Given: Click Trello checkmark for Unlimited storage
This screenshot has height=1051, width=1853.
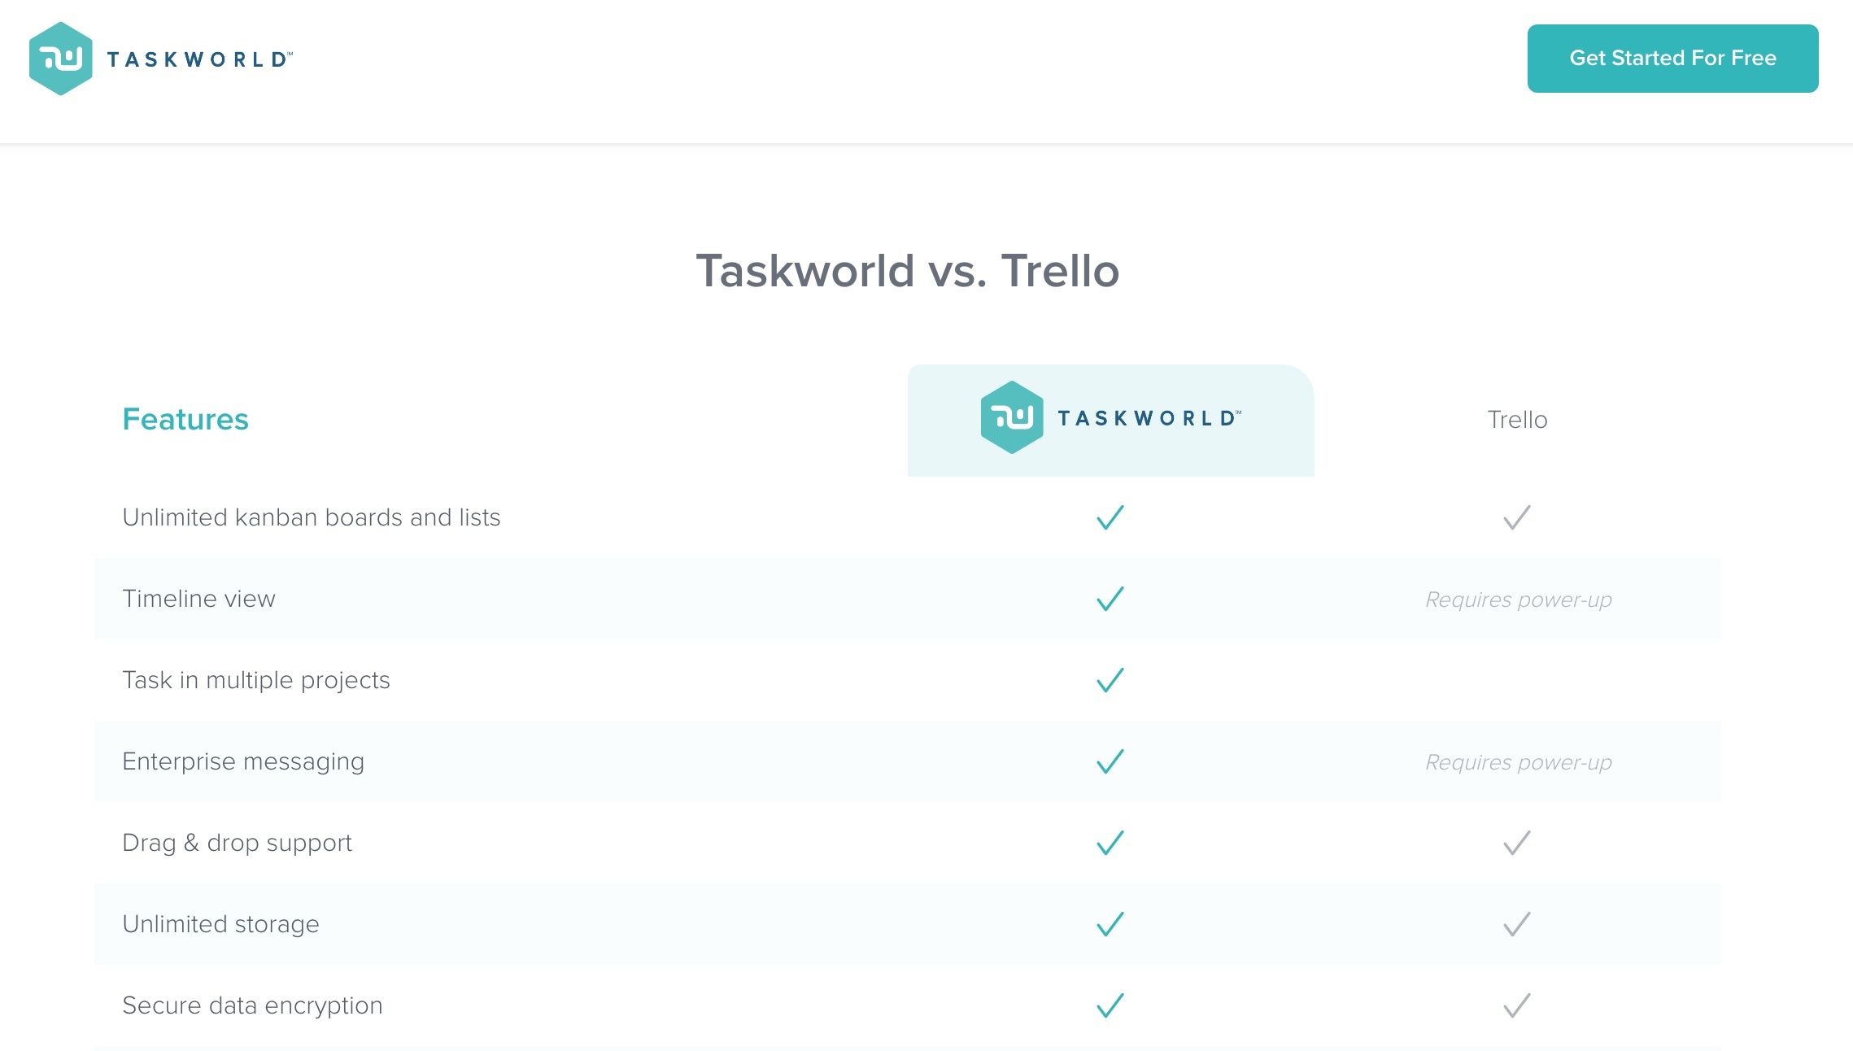Looking at the screenshot, I should (1517, 924).
